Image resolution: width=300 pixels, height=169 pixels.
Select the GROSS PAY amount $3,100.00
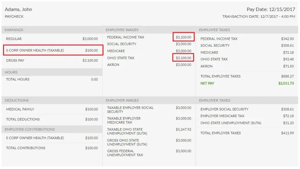click(x=90, y=60)
